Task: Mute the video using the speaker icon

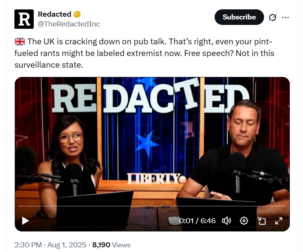Action: [x=226, y=221]
